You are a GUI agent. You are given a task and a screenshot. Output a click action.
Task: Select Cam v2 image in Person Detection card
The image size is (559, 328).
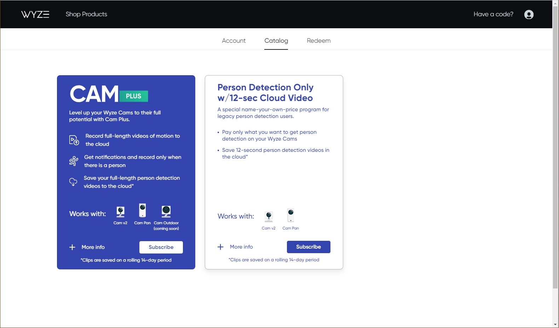[269, 217]
